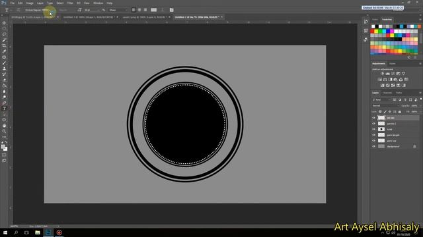The height and width of the screenshot is (237, 423).
Task: Select the Clone Stamp tool
Action: tap(4, 68)
